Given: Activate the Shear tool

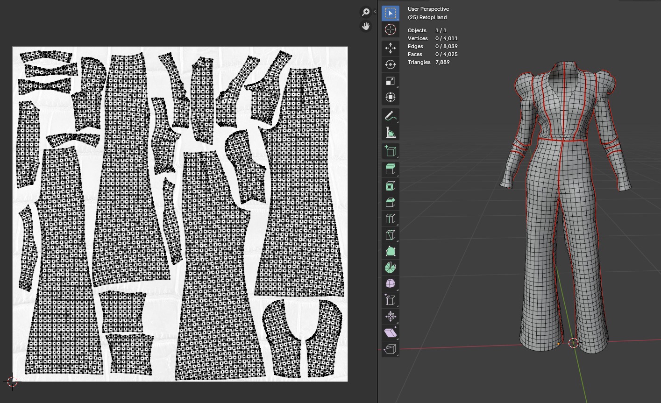Looking at the screenshot, I should (x=391, y=333).
